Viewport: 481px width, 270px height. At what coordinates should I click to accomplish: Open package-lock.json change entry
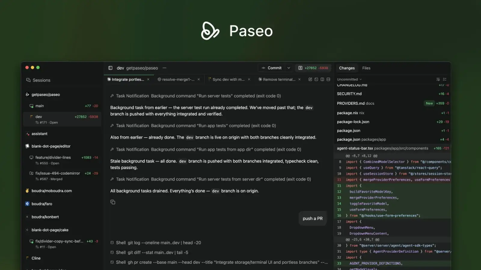(x=392, y=122)
